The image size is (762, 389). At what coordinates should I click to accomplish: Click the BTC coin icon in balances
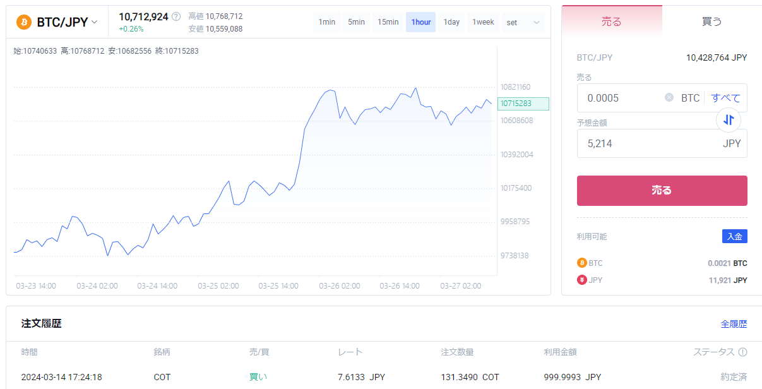tap(581, 263)
